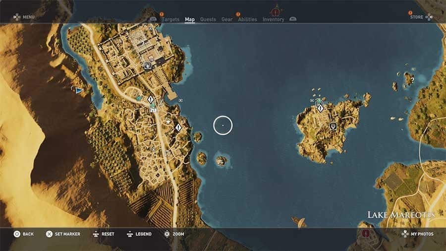Open the photo icon at the walled city's northern edge
The width and height of the screenshot is (446, 251).
tap(151, 29)
